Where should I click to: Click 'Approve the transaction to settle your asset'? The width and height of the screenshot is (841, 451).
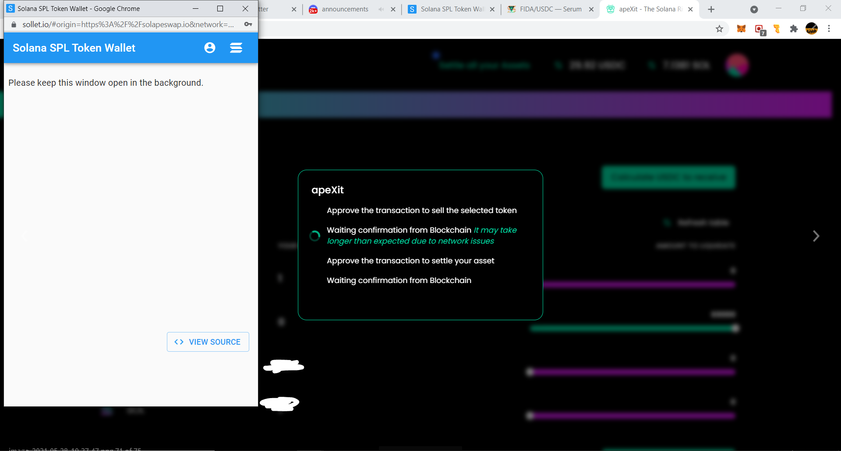click(410, 261)
